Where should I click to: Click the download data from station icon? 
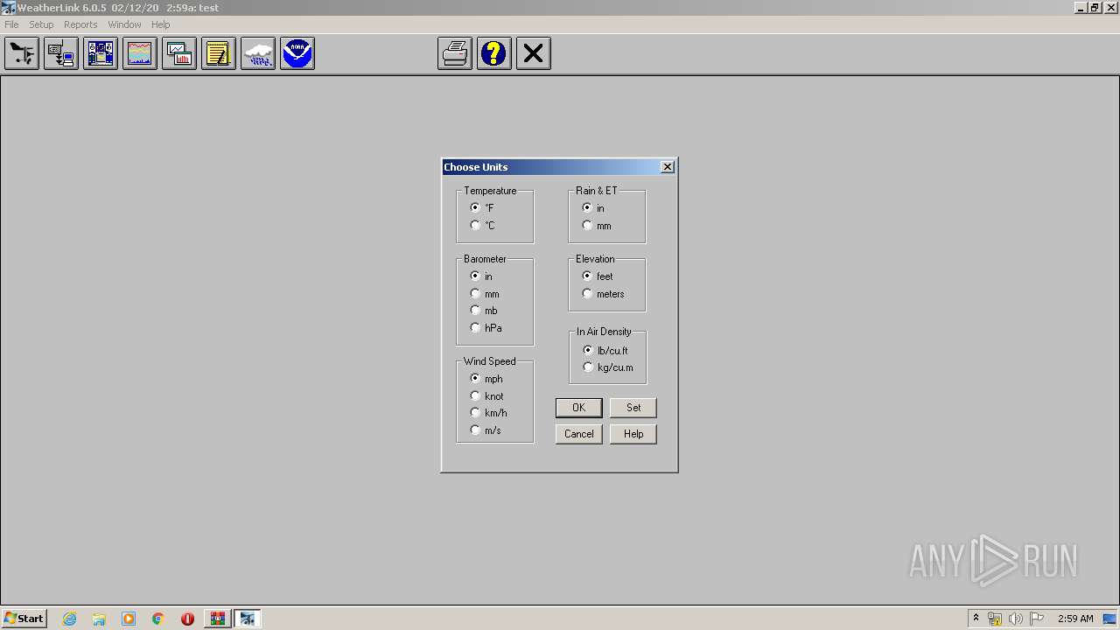(61, 53)
